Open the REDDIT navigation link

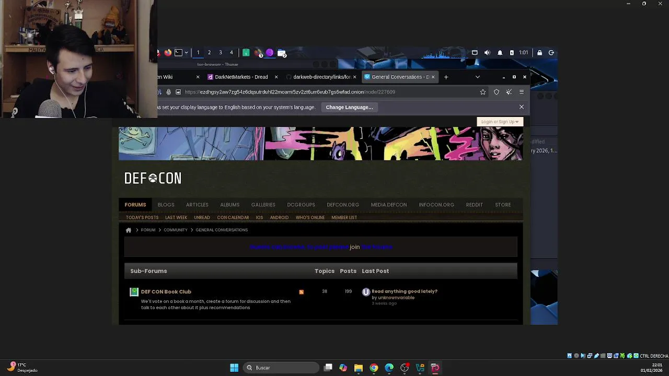[x=475, y=205]
